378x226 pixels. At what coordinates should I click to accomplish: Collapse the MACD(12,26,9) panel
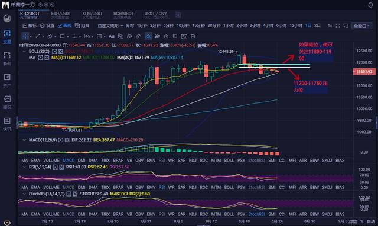(x=24, y=140)
